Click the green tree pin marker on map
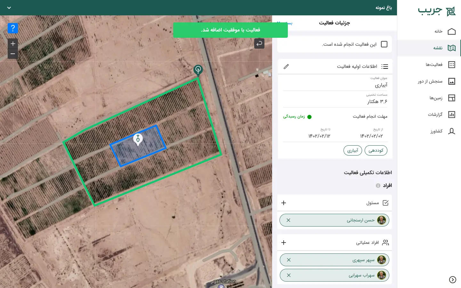This screenshot has height=288, width=461. (x=198, y=70)
